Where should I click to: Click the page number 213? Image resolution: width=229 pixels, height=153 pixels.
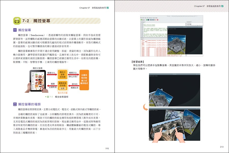coord(222,147)
